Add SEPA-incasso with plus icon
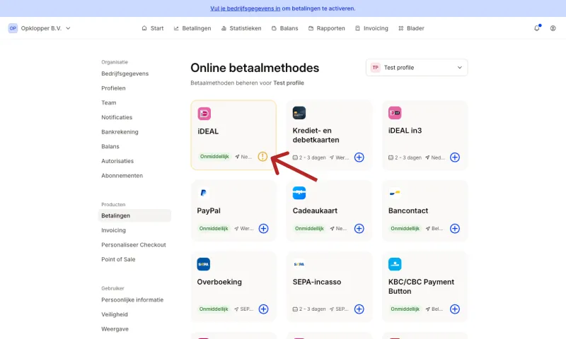 tap(359, 309)
